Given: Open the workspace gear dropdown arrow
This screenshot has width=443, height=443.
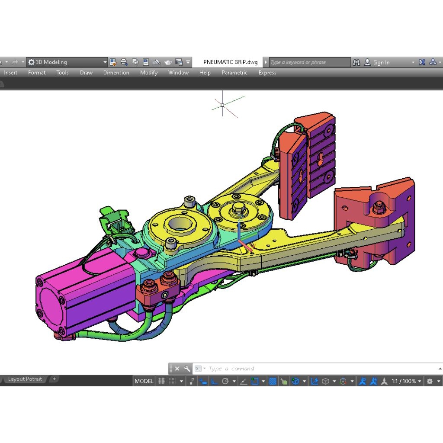Looking at the screenshot, I should pyautogui.click(x=439, y=381).
